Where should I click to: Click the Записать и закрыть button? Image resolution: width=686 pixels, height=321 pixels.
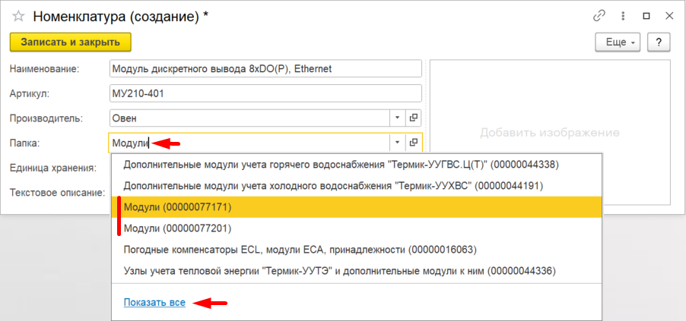[71, 42]
